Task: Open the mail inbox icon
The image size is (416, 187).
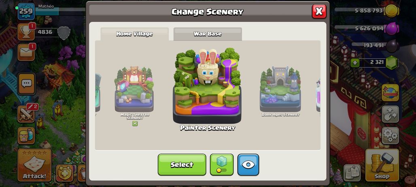Action: (26, 52)
